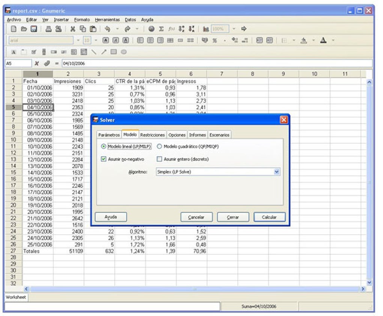Click the Sum sigma icon

[x=161, y=29]
